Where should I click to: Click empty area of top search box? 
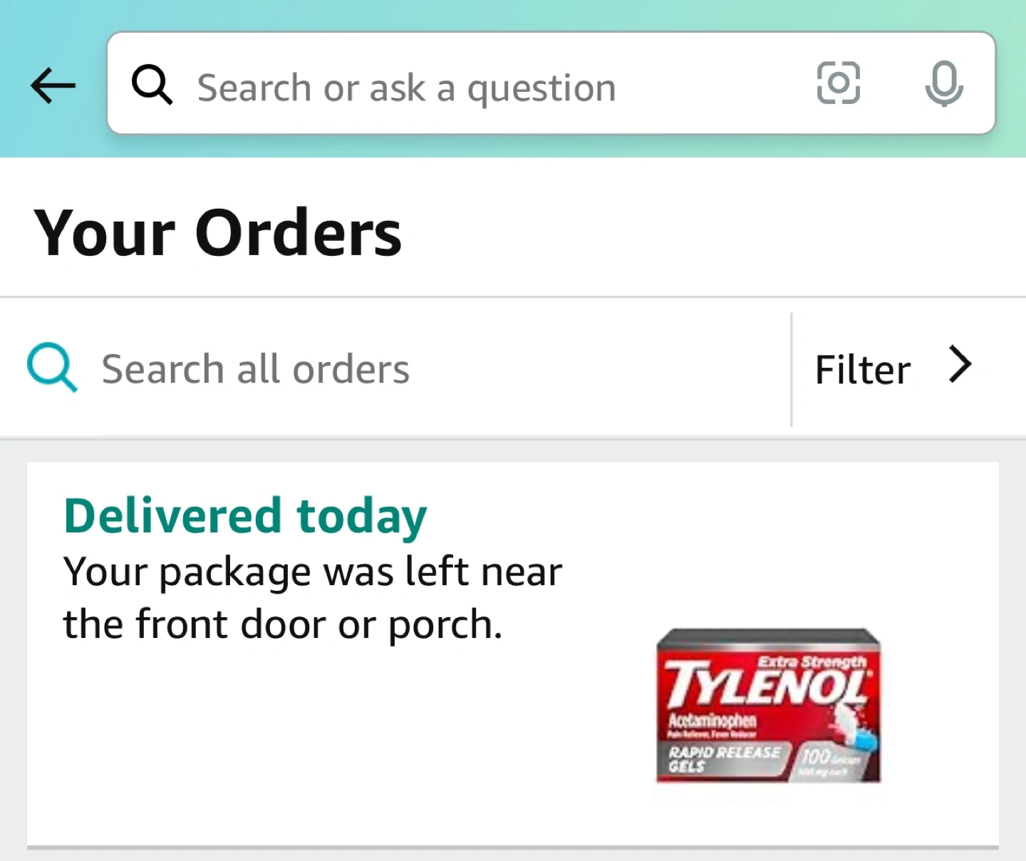click(712, 83)
